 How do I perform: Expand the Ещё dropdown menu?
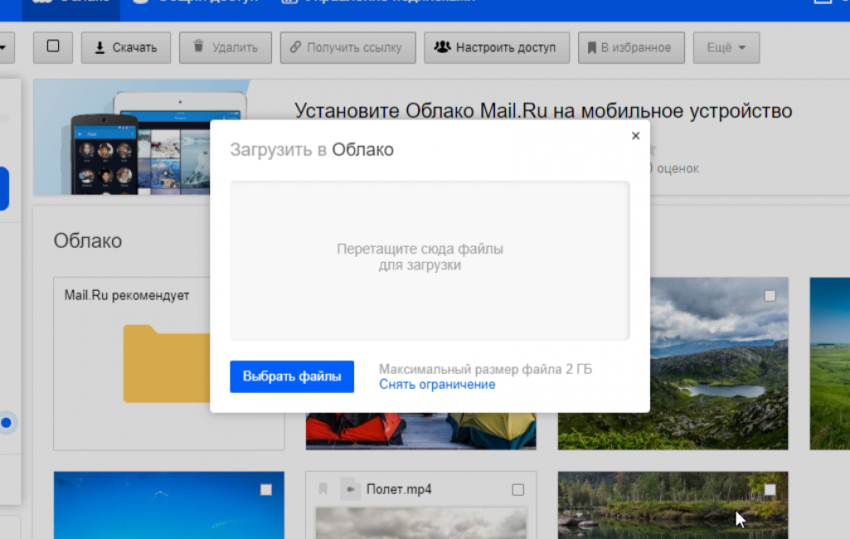726,48
